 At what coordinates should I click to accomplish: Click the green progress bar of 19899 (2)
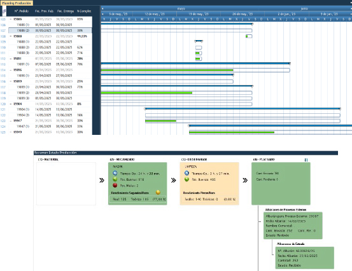pyautogui.click(x=146, y=93)
